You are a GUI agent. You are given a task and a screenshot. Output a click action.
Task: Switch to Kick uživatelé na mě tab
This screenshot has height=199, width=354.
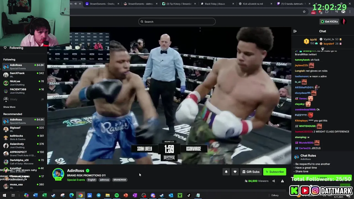pos(255,4)
